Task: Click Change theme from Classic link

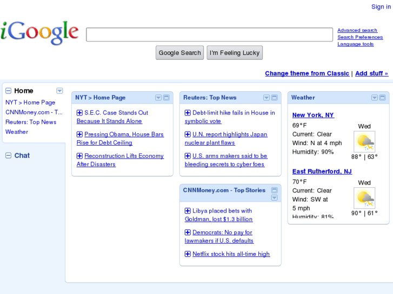Action: (307, 73)
